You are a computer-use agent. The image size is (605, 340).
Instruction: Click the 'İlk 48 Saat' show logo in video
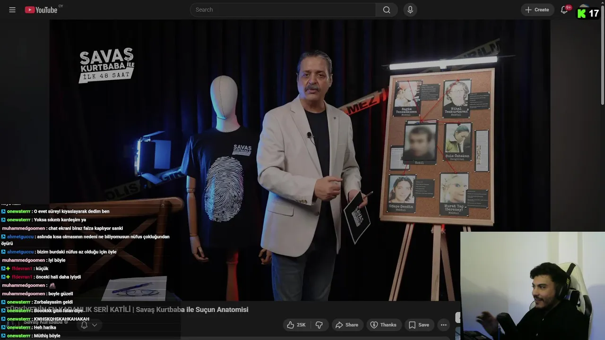tap(107, 66)
